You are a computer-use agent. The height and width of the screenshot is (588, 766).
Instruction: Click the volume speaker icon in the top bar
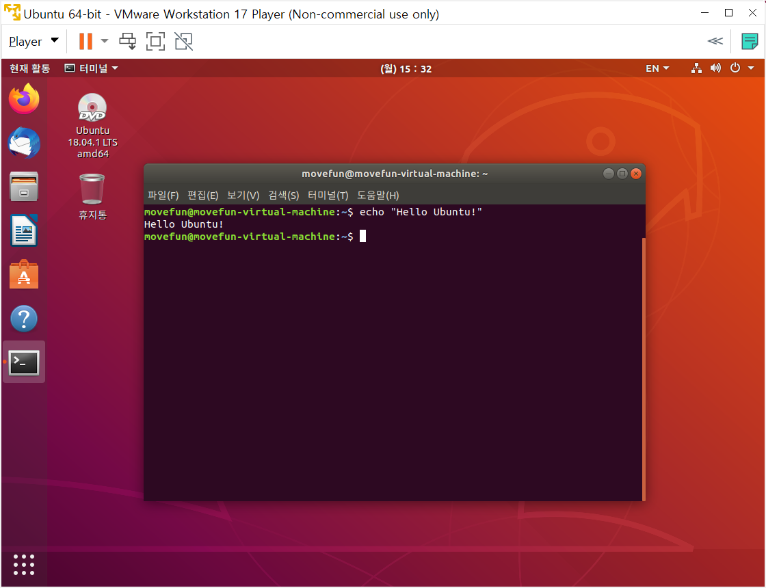coord(715,68)
